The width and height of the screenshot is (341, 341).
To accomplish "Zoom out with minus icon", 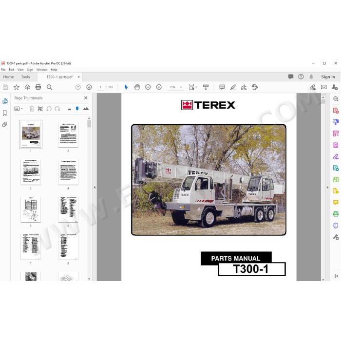I will (x=148, y=87).
